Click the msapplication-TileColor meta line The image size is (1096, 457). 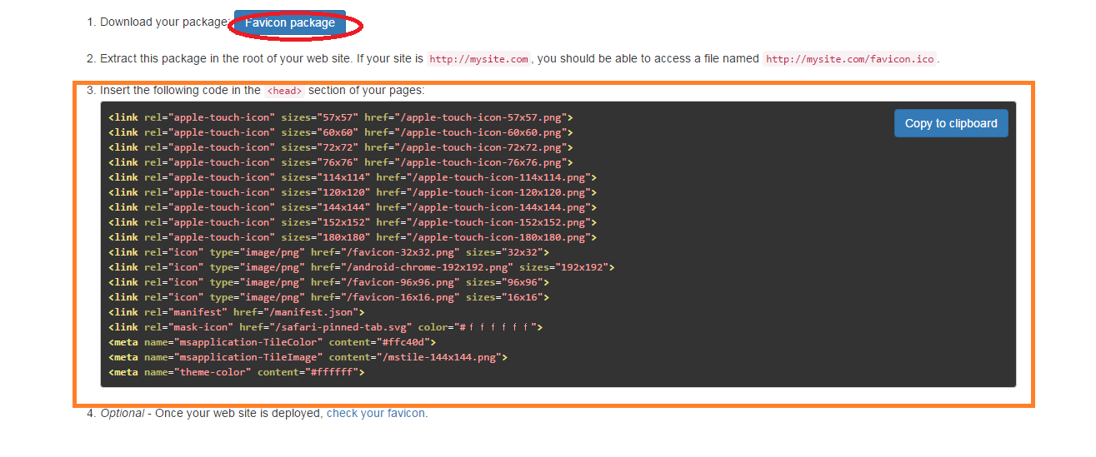coord(273,342)
